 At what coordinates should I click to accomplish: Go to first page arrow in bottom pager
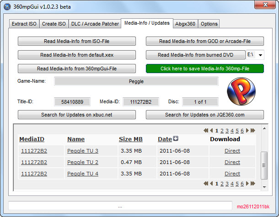(206, 183)
